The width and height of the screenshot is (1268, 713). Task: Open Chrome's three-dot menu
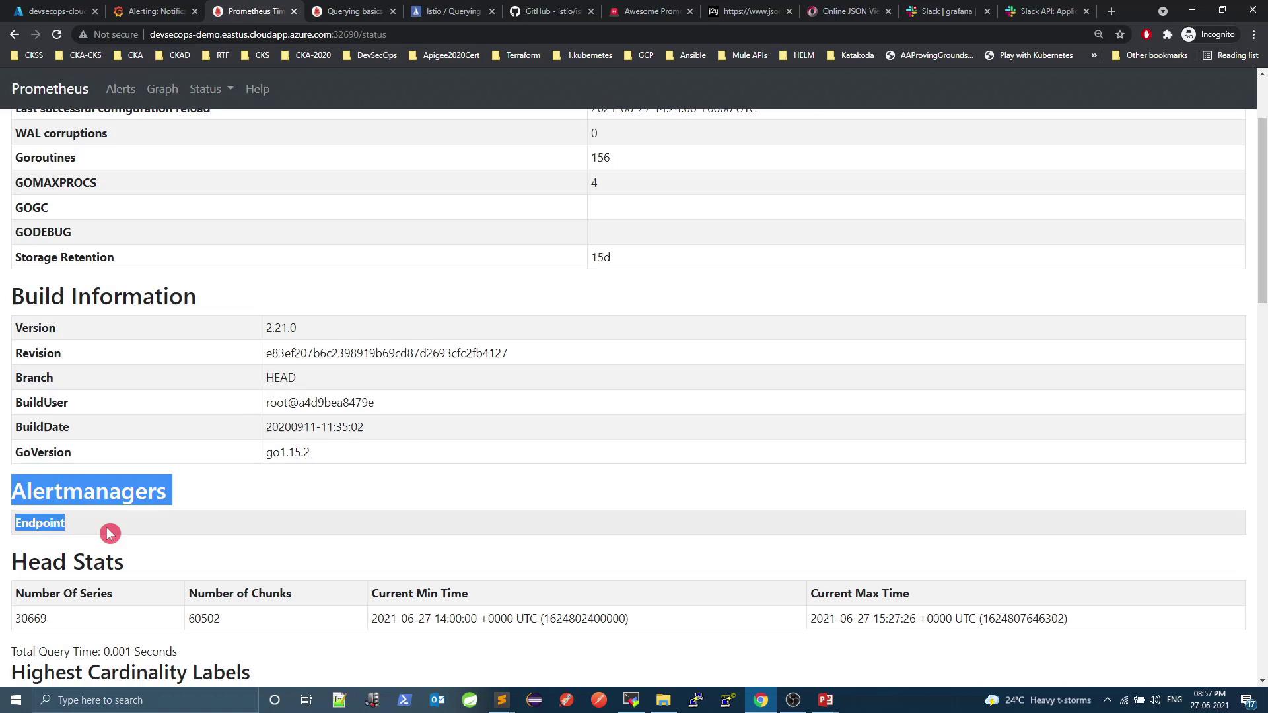1254,34
